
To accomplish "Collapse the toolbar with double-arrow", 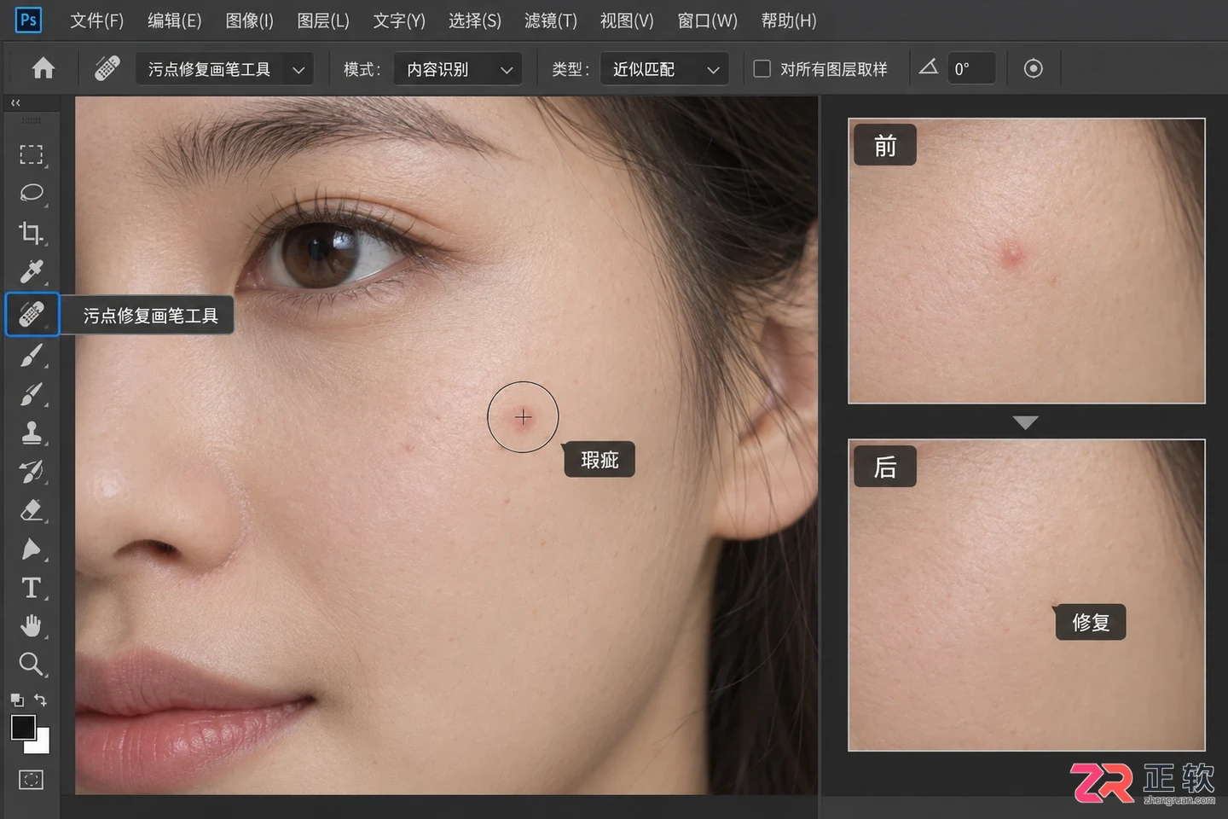I will (15, 102).
